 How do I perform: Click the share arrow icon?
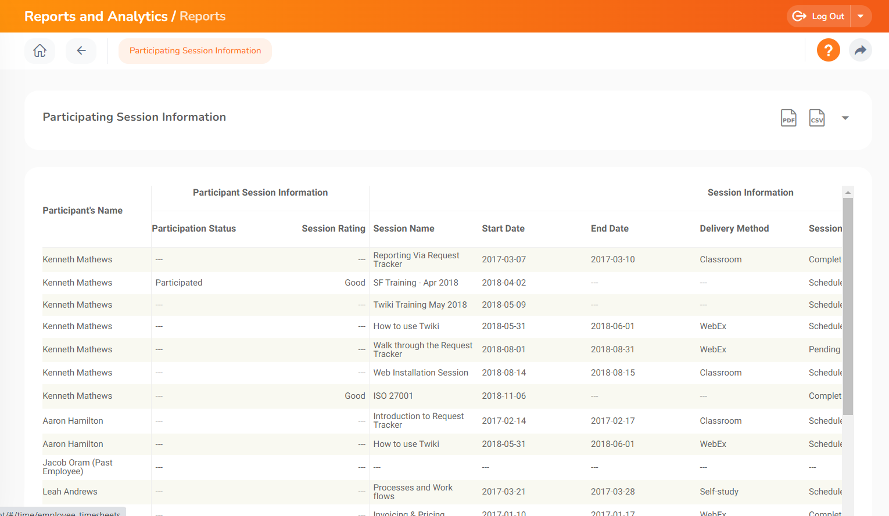(861, 50)
